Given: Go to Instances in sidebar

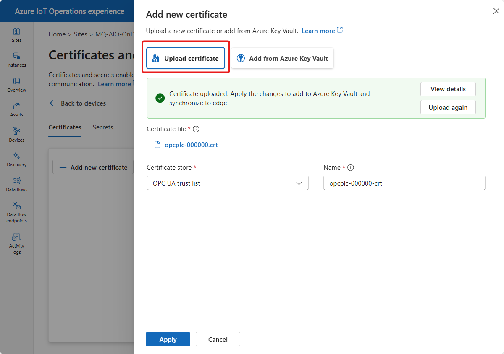Looking at the screenshot, I should coord(16,59).
